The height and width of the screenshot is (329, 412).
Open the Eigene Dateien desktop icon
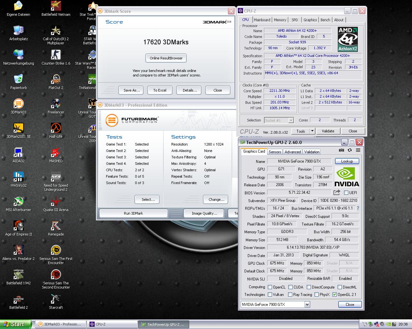coord(19,9)
